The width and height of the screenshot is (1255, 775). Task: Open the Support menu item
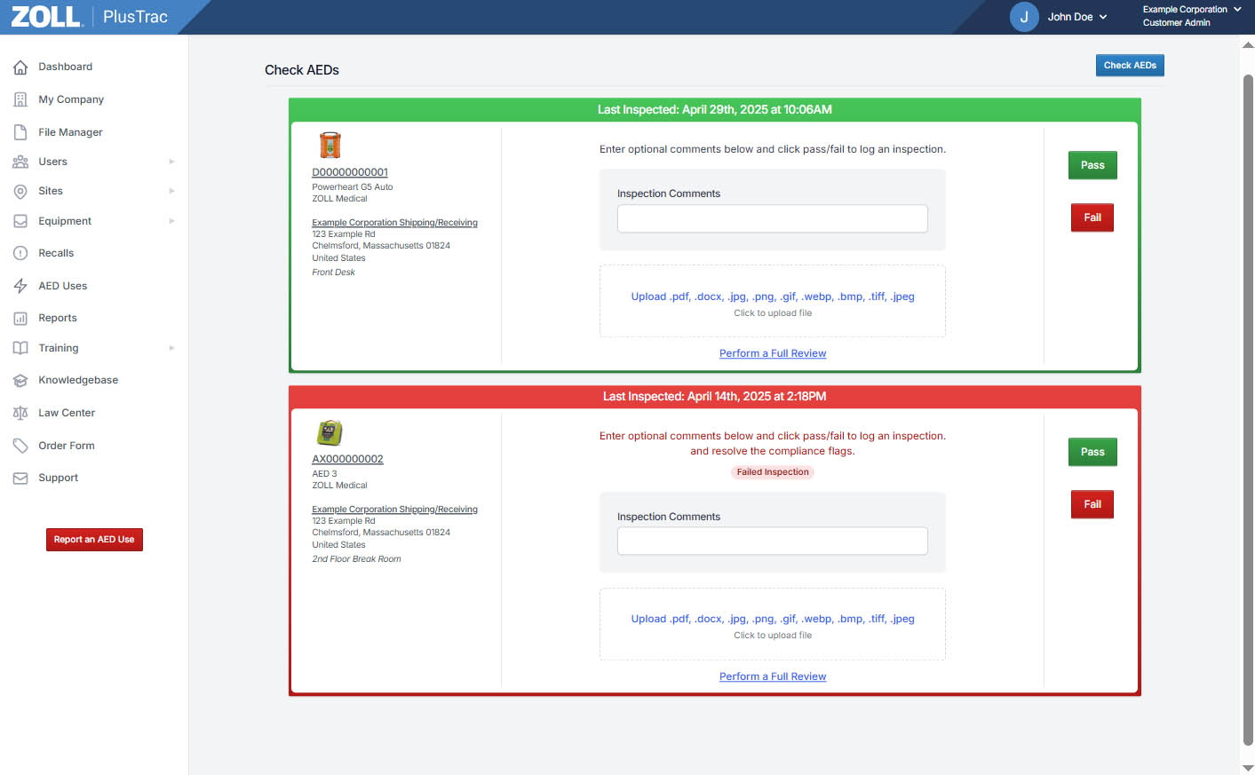tap(58, 478)
